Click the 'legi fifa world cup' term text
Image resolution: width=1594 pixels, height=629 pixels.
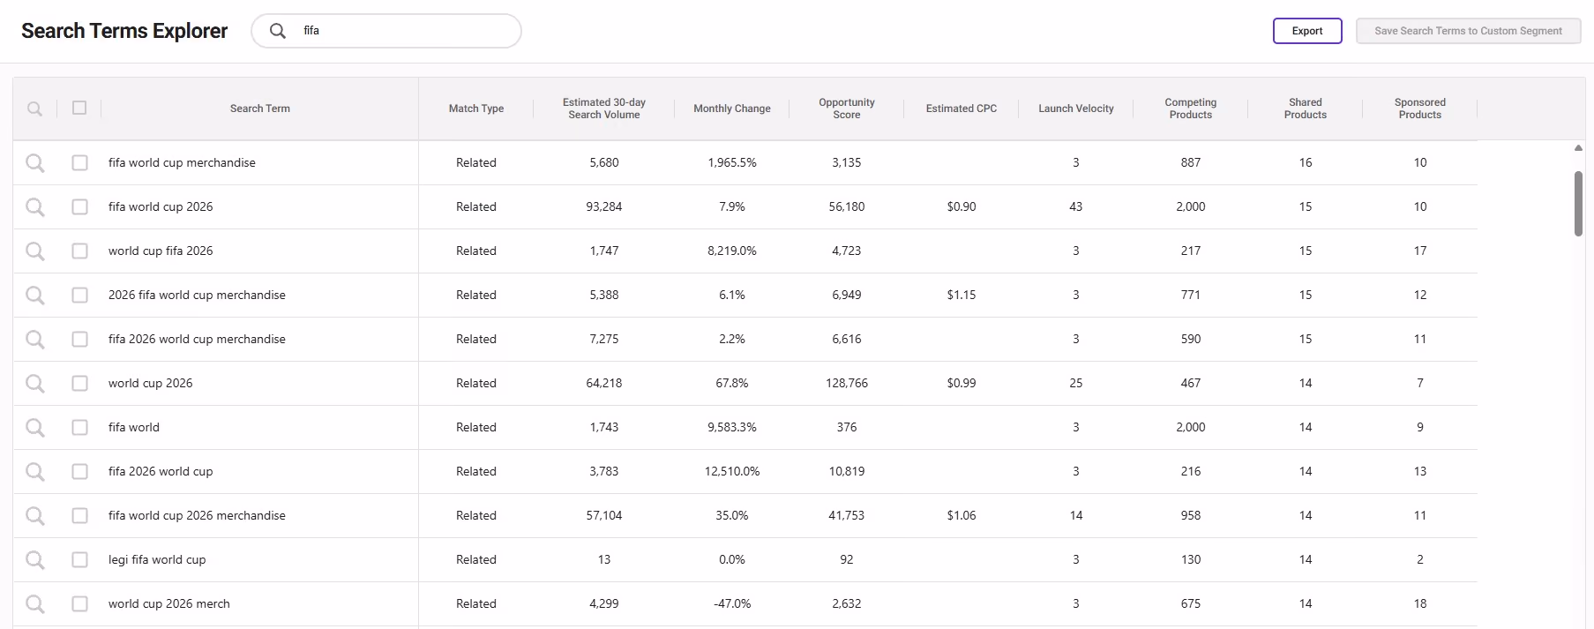pos(157,559)
